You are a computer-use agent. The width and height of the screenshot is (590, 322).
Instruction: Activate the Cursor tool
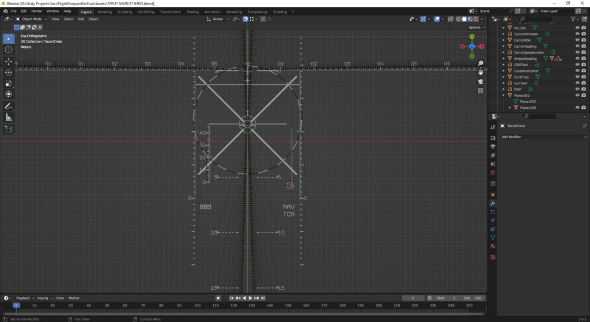point(9,50)
